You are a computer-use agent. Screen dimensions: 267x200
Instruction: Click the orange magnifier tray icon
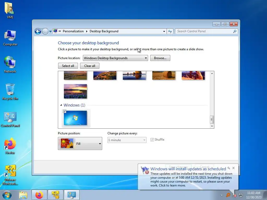[228, 195]
